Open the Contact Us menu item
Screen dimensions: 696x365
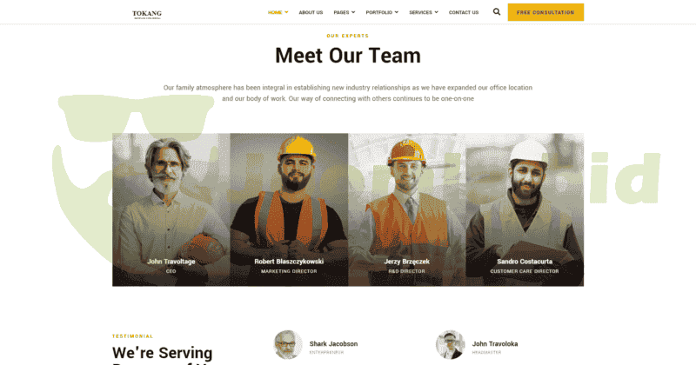(464, 12)
